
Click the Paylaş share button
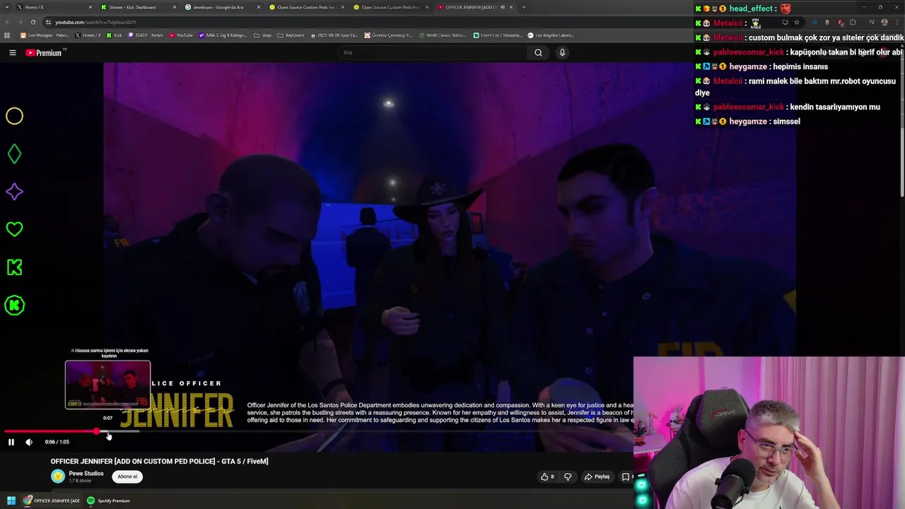tap(597, 476)
